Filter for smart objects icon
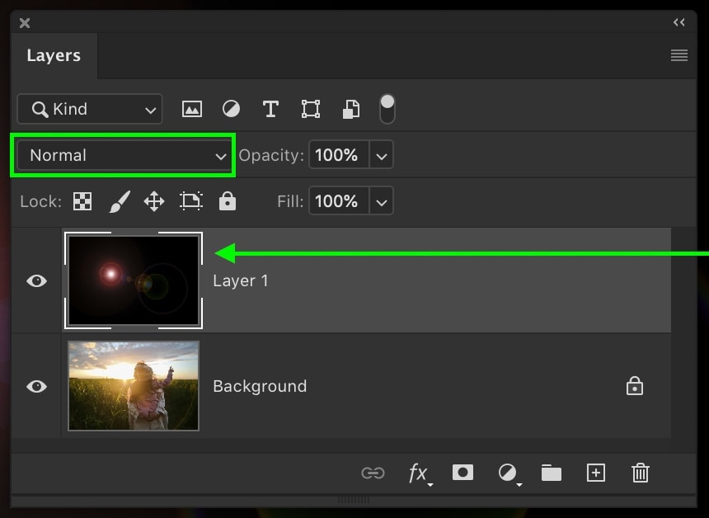Screen dimensions: 709x518 351,109
